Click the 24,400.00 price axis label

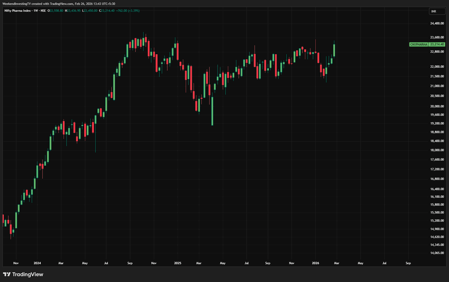click(x=437, y=24)
